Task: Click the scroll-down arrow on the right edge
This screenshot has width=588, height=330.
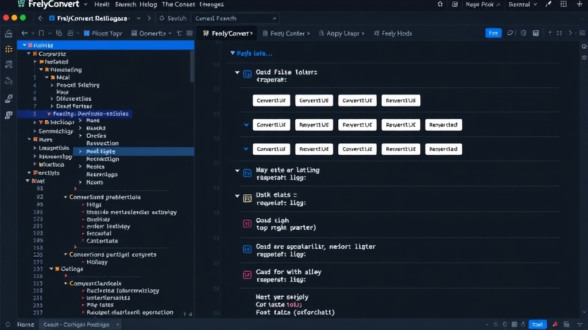Action: point(584,312)
